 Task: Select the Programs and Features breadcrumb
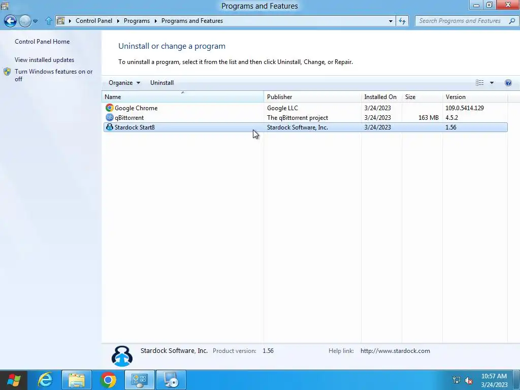(192, 20)
